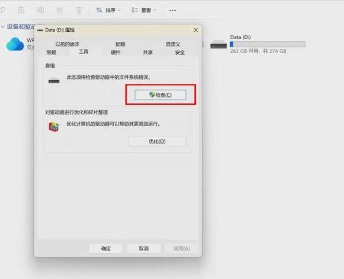Open the 排序 sort dropdown
The image size is (344, 279).
tap(108, 10)
